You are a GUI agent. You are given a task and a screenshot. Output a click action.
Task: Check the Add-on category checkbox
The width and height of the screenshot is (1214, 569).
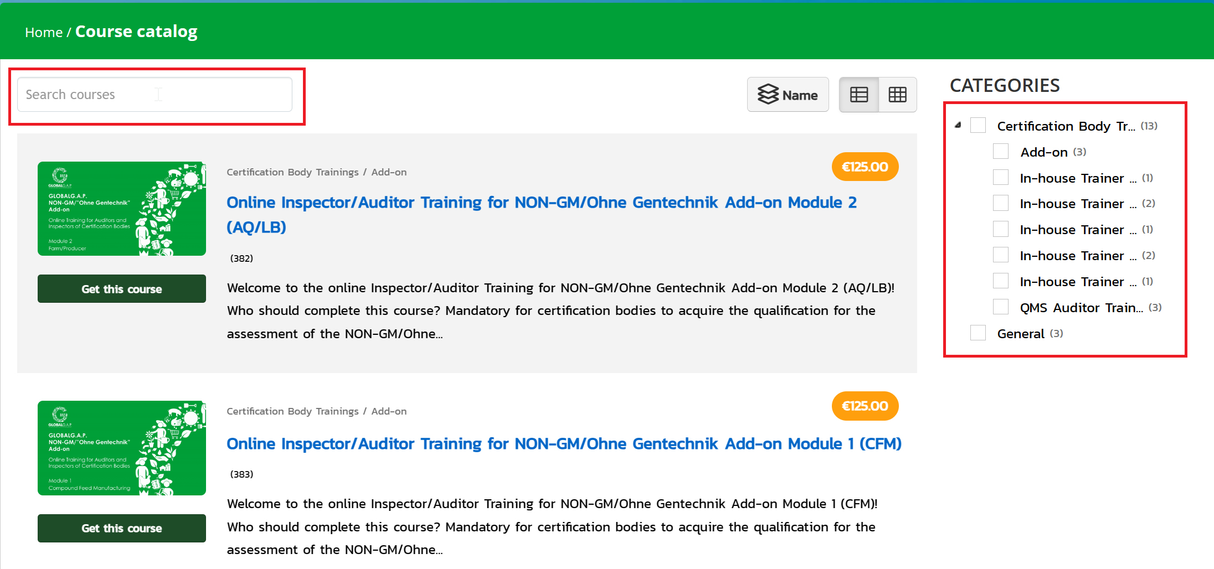tap(1001, 152)
